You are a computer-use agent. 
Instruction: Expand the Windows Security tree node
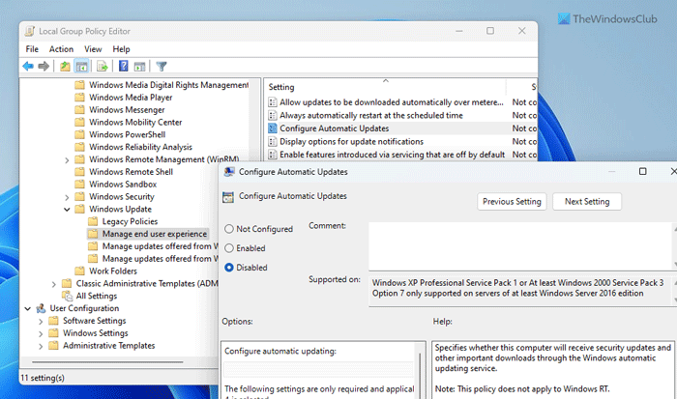pos(67,197)
